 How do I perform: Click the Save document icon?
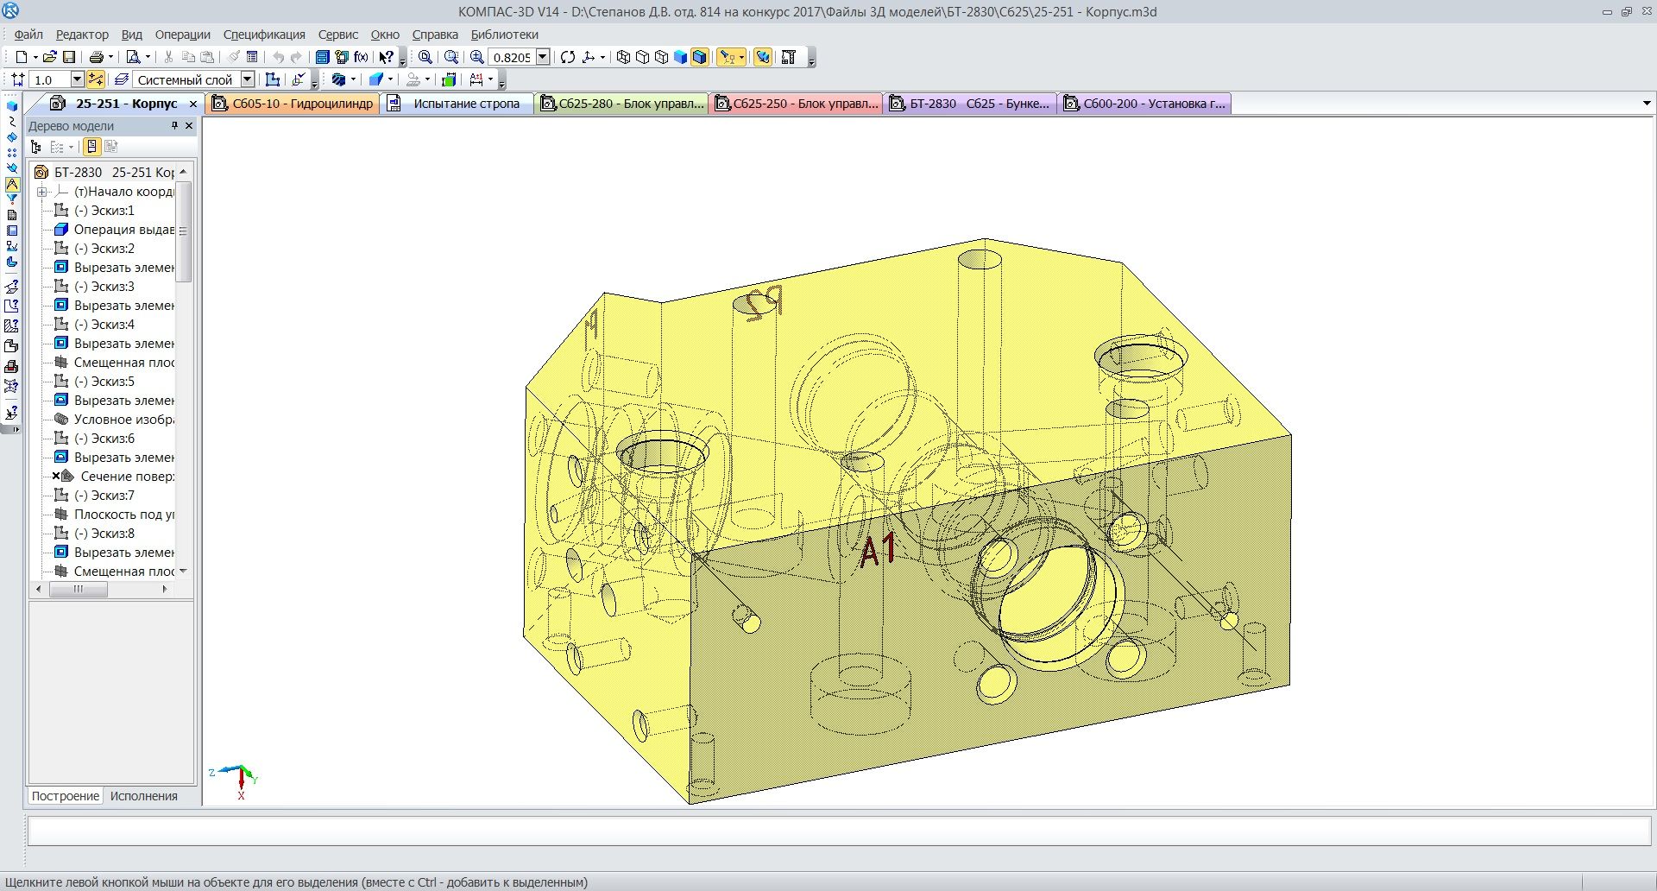tap(69, 57)
